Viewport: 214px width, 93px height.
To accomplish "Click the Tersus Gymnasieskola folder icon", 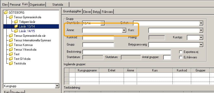I will point(11,17).
